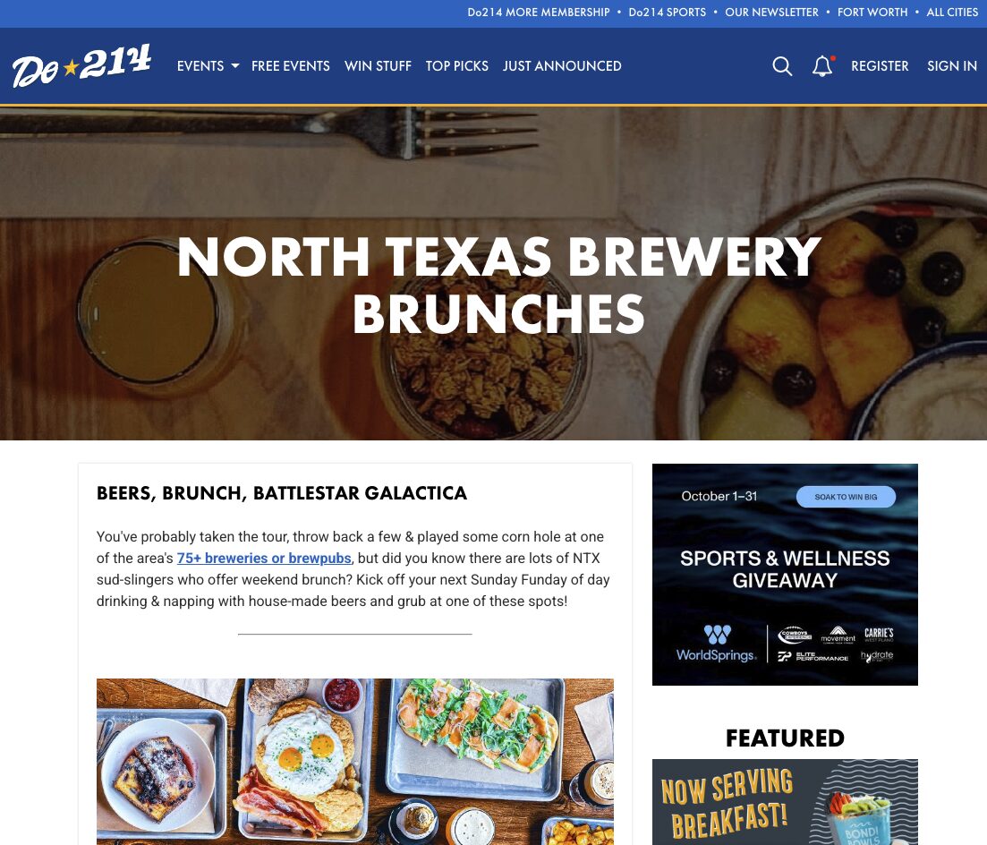Click the WorldSprings logo in the ad
Viewport: 987px width, 845px height.
tap(717, 644)
